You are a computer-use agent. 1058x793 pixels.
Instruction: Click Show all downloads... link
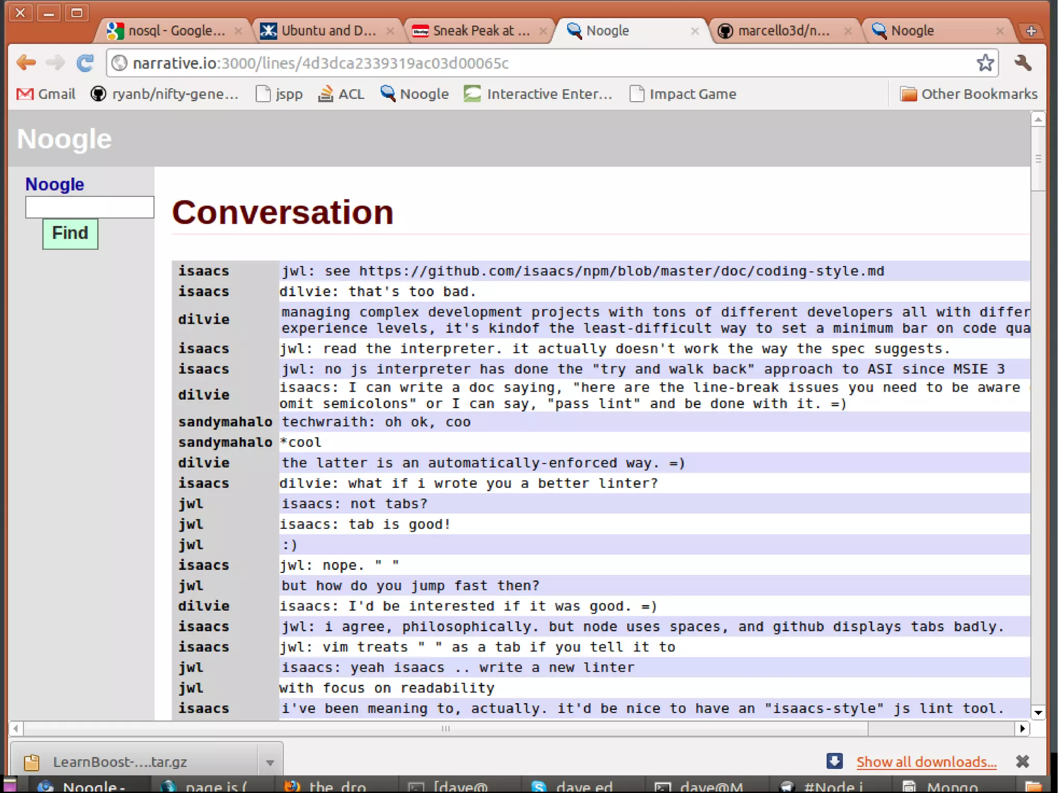[x=926, y=761]
